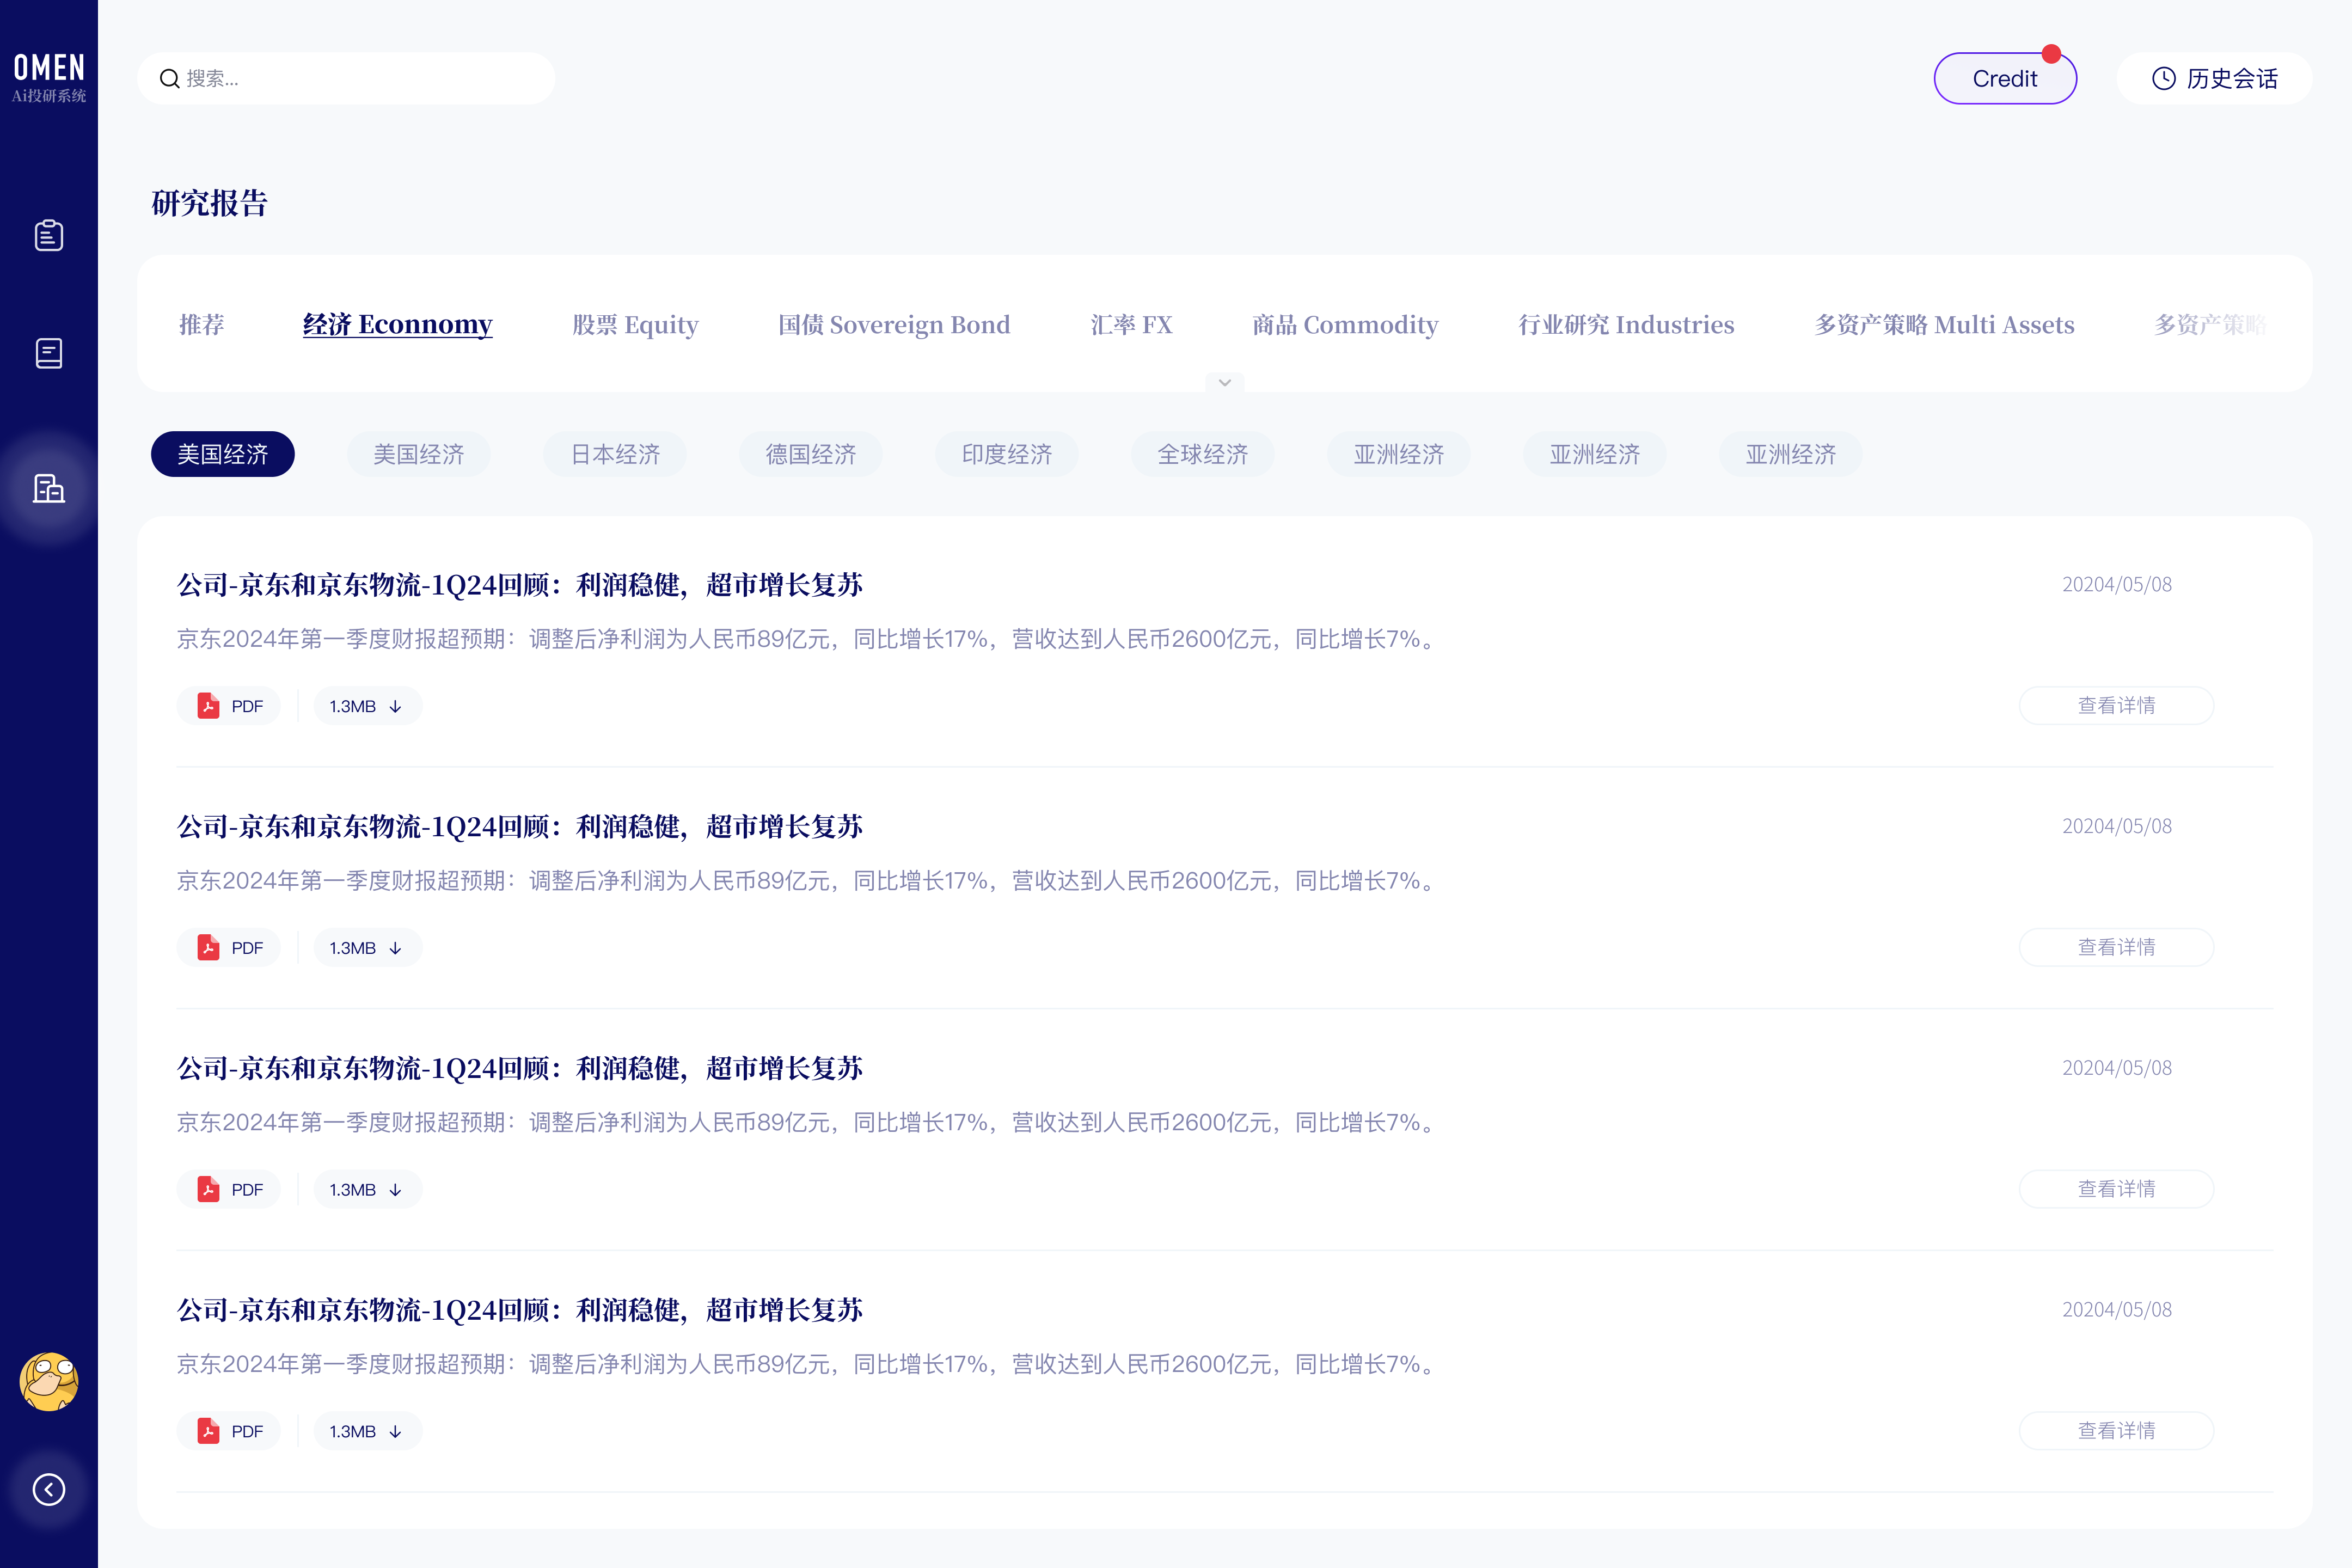Click the first report's 2024/05/08 date
This screenshot has width=2352, height=1568.
point(2117,585)
